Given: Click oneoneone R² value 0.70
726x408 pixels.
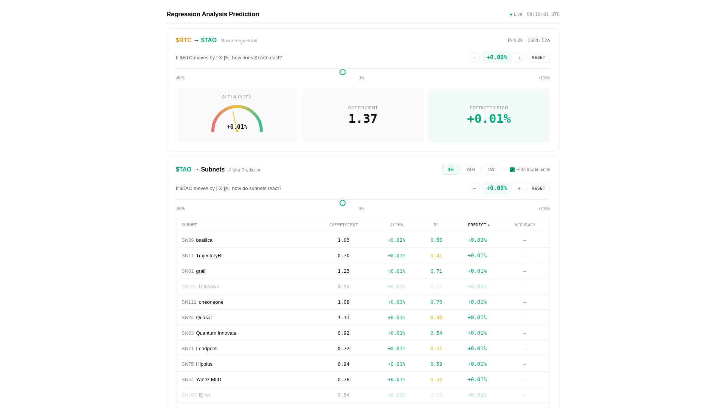Looking at the screenshot, I should pyautogui.click(x=436, y=302).
